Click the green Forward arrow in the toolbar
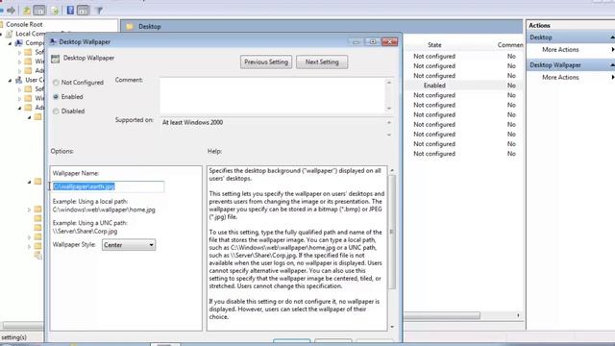This screenshot has height=346, width=615. [11, 11]
